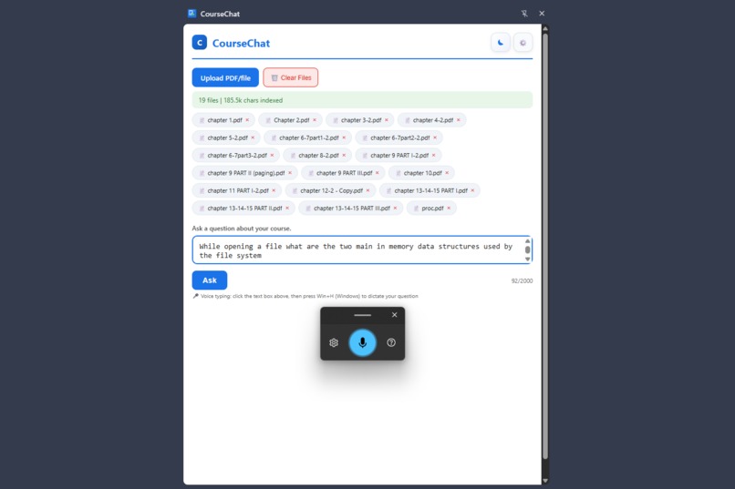Remove chapter 9 PART II (paging).pdf
Screen dimensions: 735x489
[x=290, y=173]
